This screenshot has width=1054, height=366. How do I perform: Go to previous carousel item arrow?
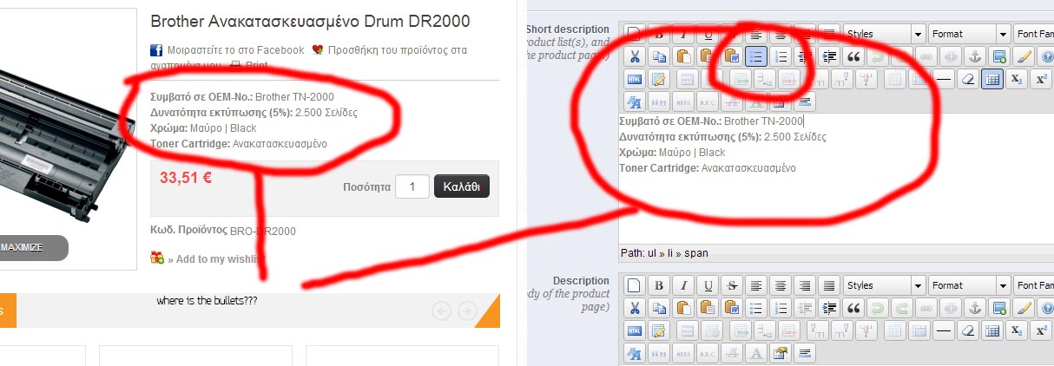point(441,310)
